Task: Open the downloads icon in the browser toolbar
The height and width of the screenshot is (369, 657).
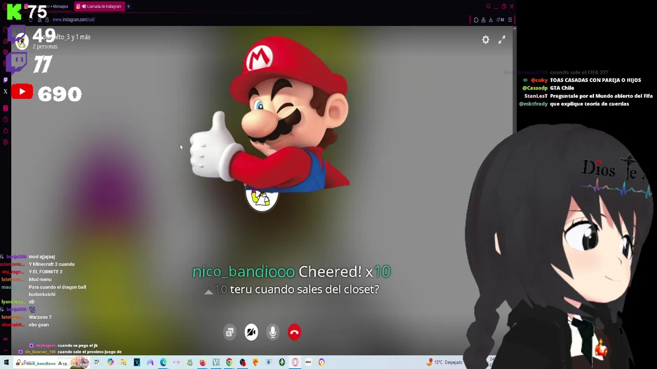Action: [490, 20]
